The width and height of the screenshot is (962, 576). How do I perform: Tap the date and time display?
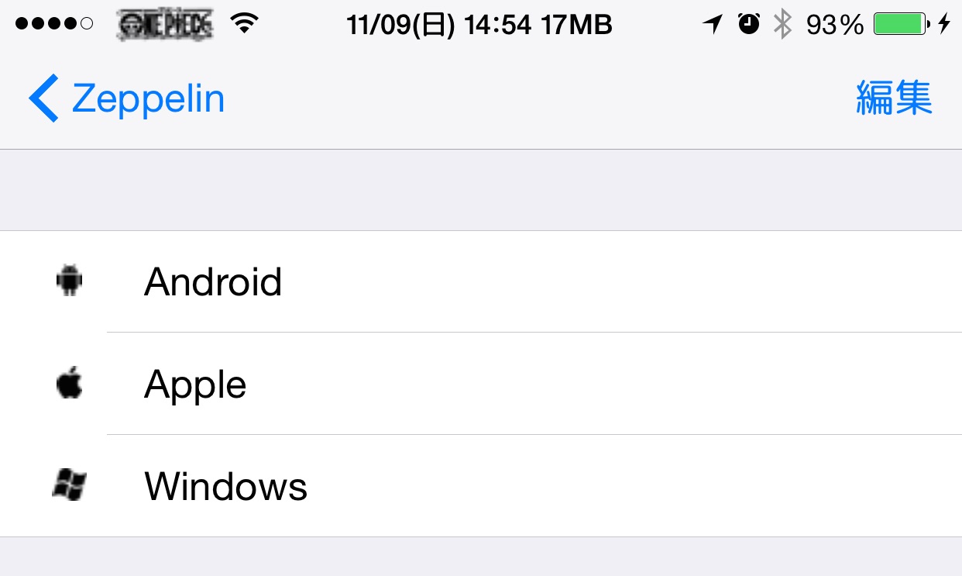pos(439,26)
